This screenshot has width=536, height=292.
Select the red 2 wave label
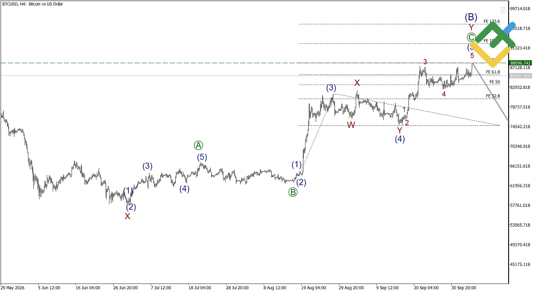pyautogui.click(x=407, y=123)
